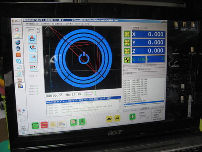This screenshot has width=202, height=152.
Task: Click the AUX1 button
Action: pyautogui.click(x=33, y=67)
